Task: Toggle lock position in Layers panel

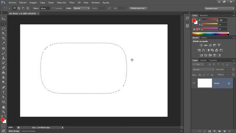Action: pyautogui.click(x=208, y=75)
